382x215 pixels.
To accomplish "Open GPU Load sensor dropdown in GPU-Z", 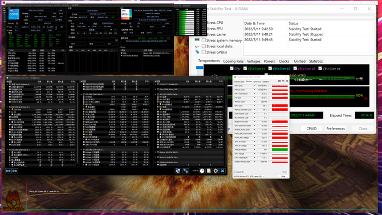I will [255, 106].
